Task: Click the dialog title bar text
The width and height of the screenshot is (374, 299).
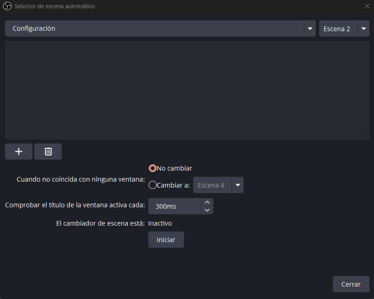Action: pyautogui.click(x=54, y=6)
